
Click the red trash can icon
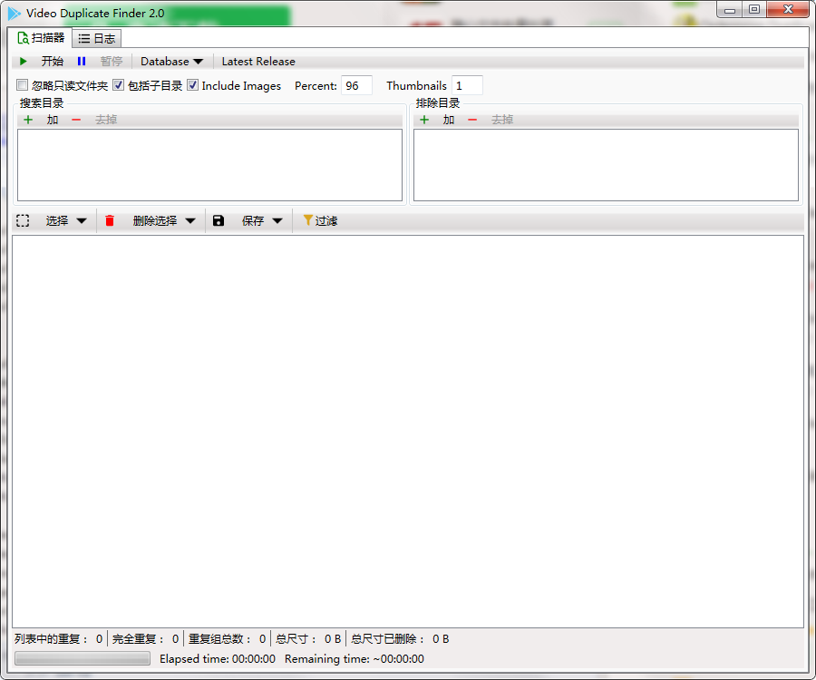[110, 220]
